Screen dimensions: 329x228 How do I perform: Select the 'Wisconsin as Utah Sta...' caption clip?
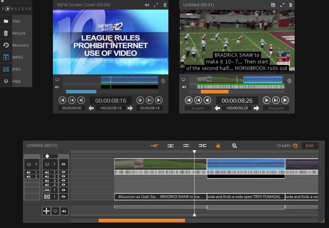click(x=161, y=197)
